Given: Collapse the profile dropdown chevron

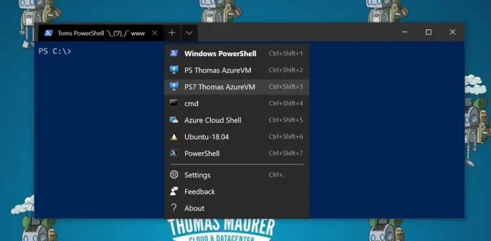Looking at the screenshot, I should [x=189, y=33].
